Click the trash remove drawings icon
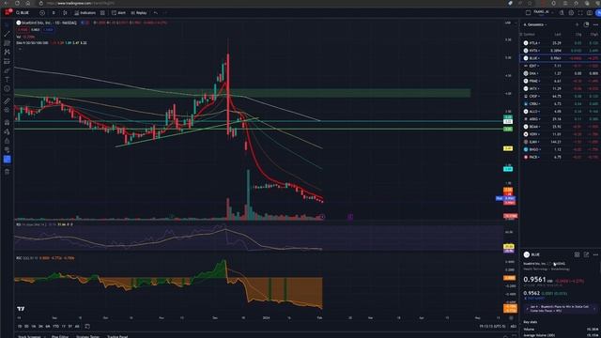Image resolution: width=601 pixels, height=338 pixels. [x=7, y=172]
